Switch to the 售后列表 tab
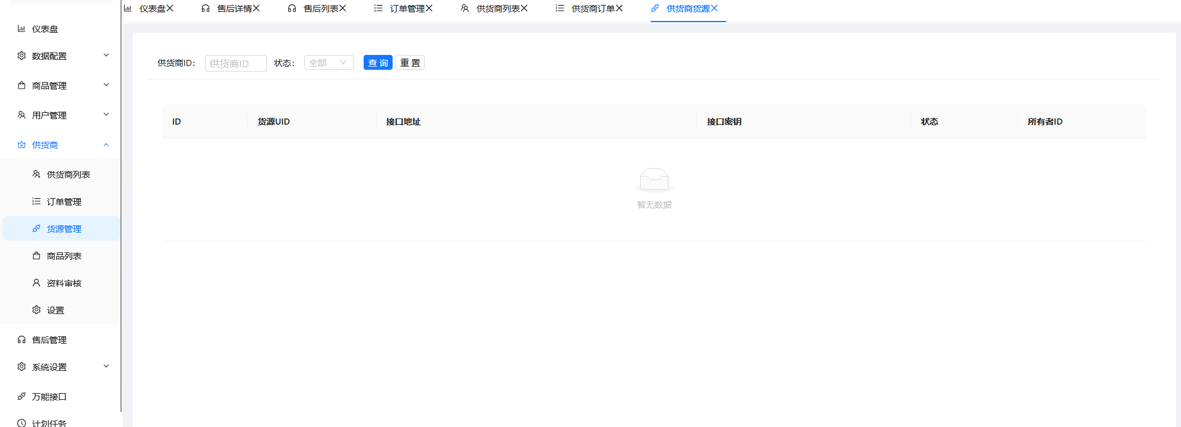1181x427 pixels. click(320, 9)
